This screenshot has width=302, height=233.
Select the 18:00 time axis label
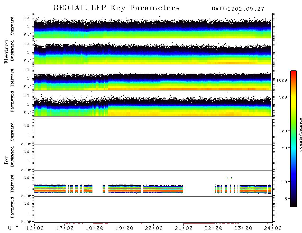point(95,228)
